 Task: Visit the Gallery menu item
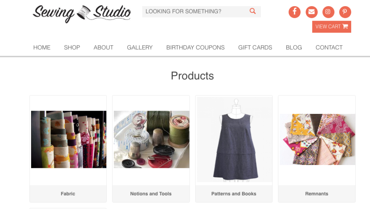140,48
